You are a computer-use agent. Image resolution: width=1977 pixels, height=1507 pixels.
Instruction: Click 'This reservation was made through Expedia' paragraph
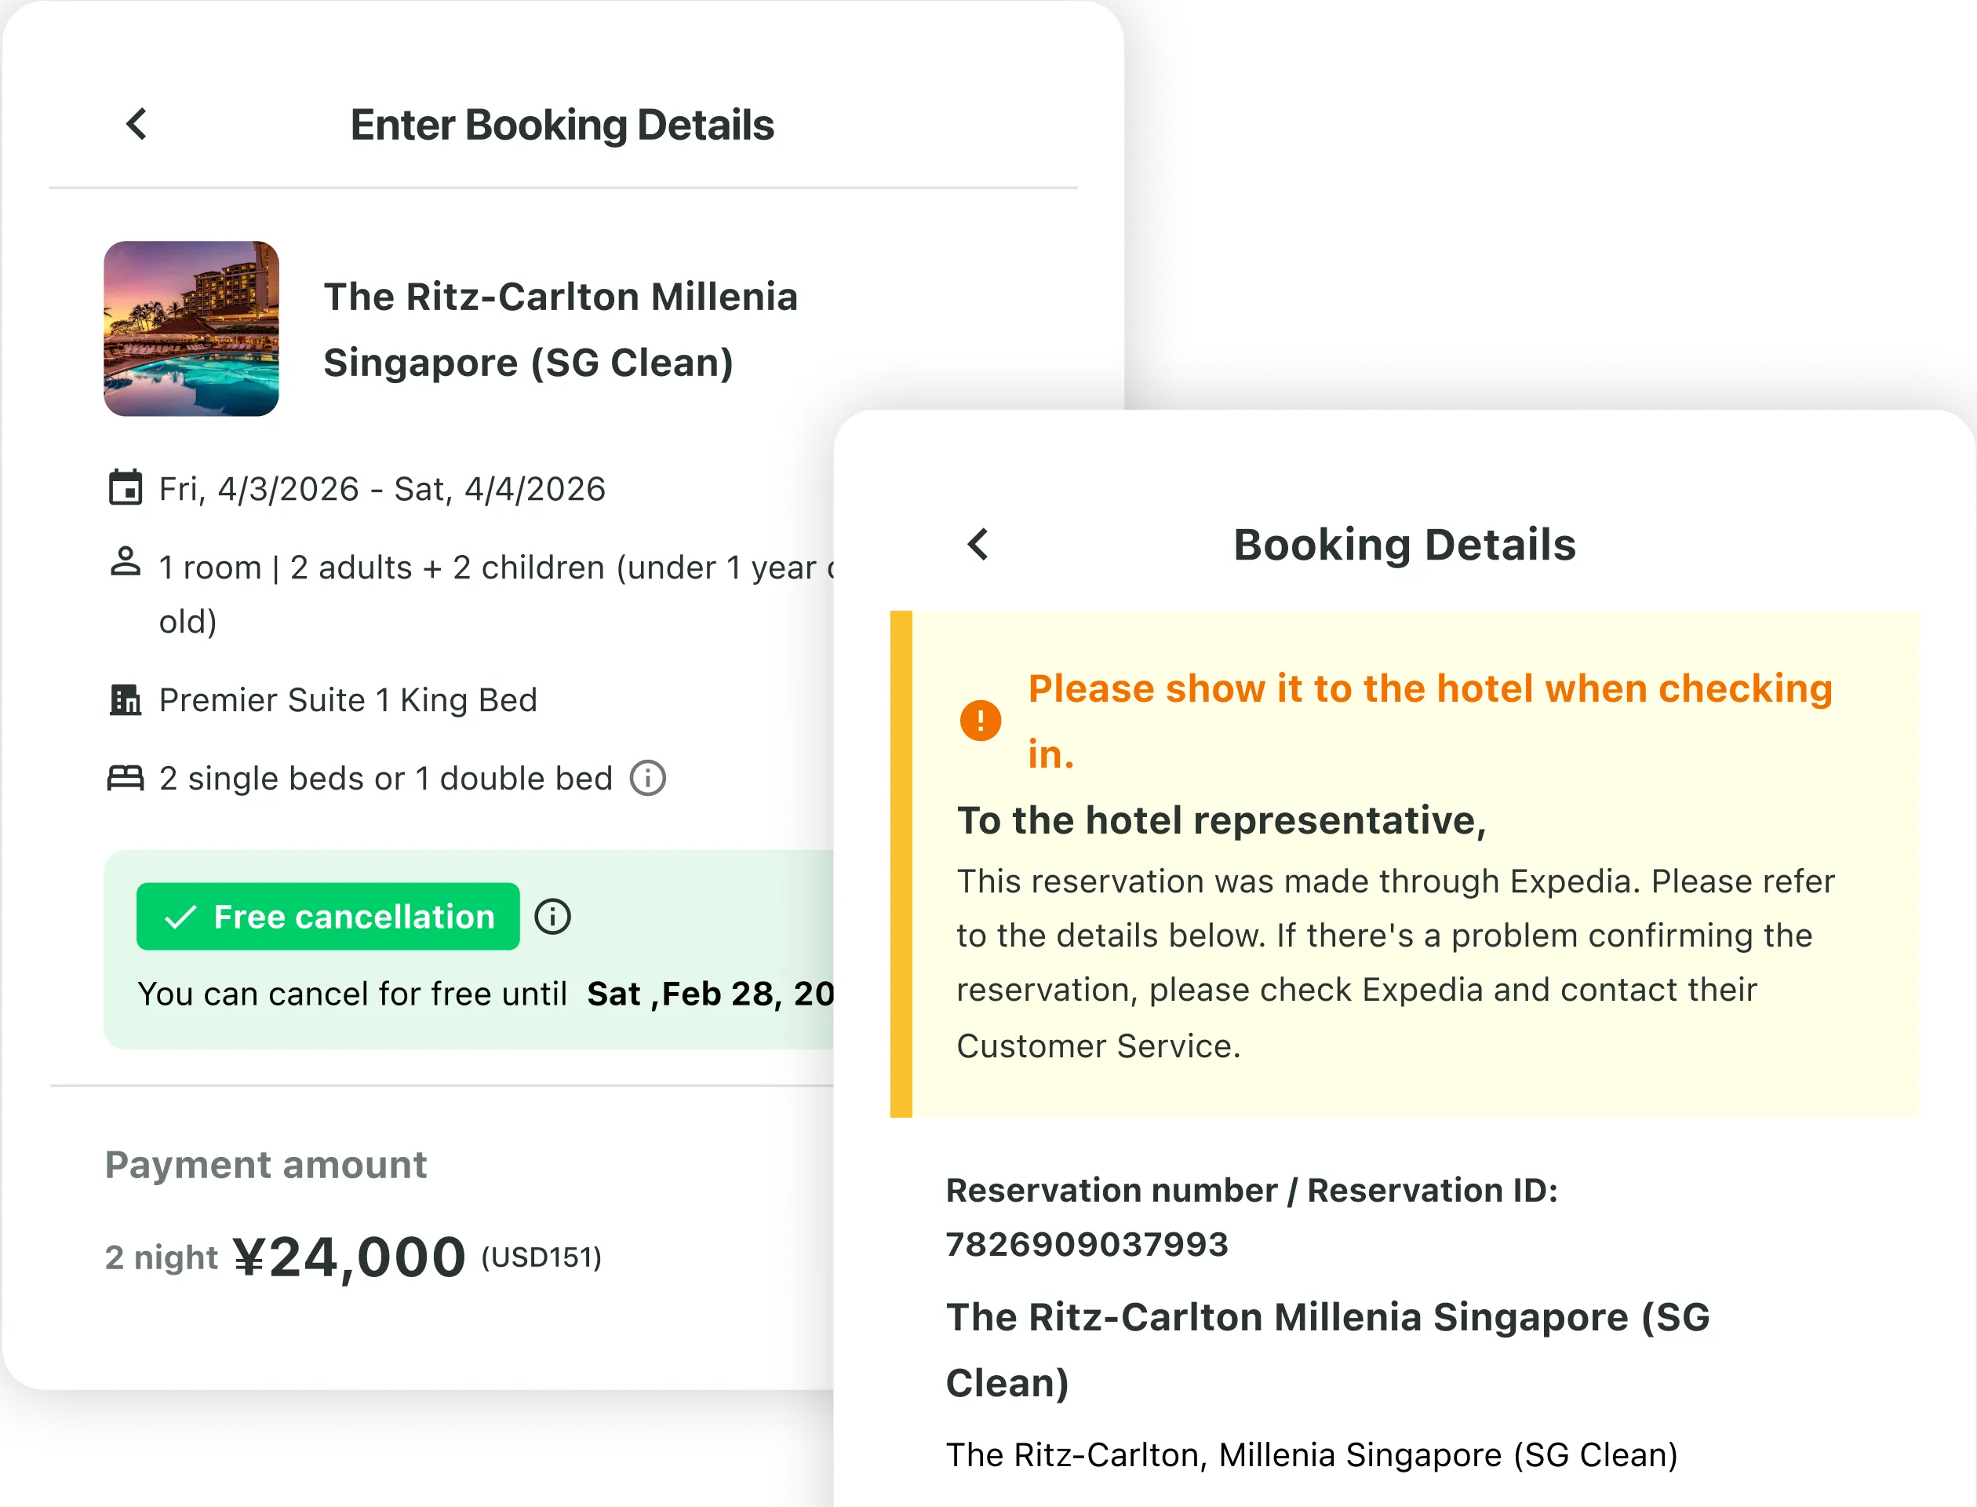pyautogui.click(x=1395, y=963)
